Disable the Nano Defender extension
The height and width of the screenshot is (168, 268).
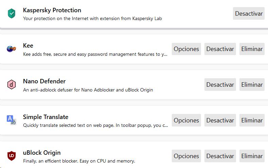click(x=220, y=85)
